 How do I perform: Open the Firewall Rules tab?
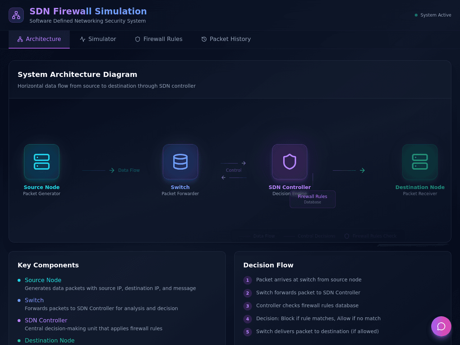158,39
